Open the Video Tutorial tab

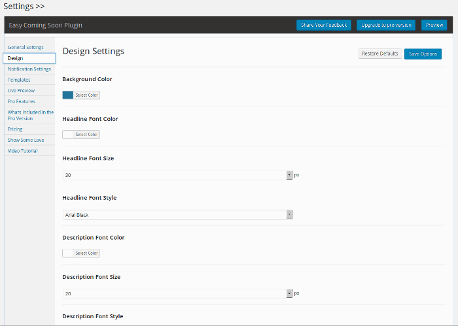click(22, 151)
